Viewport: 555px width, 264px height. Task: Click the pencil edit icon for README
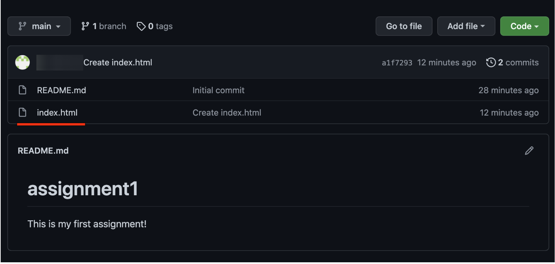pyautogui.click(x=529, y=151)
